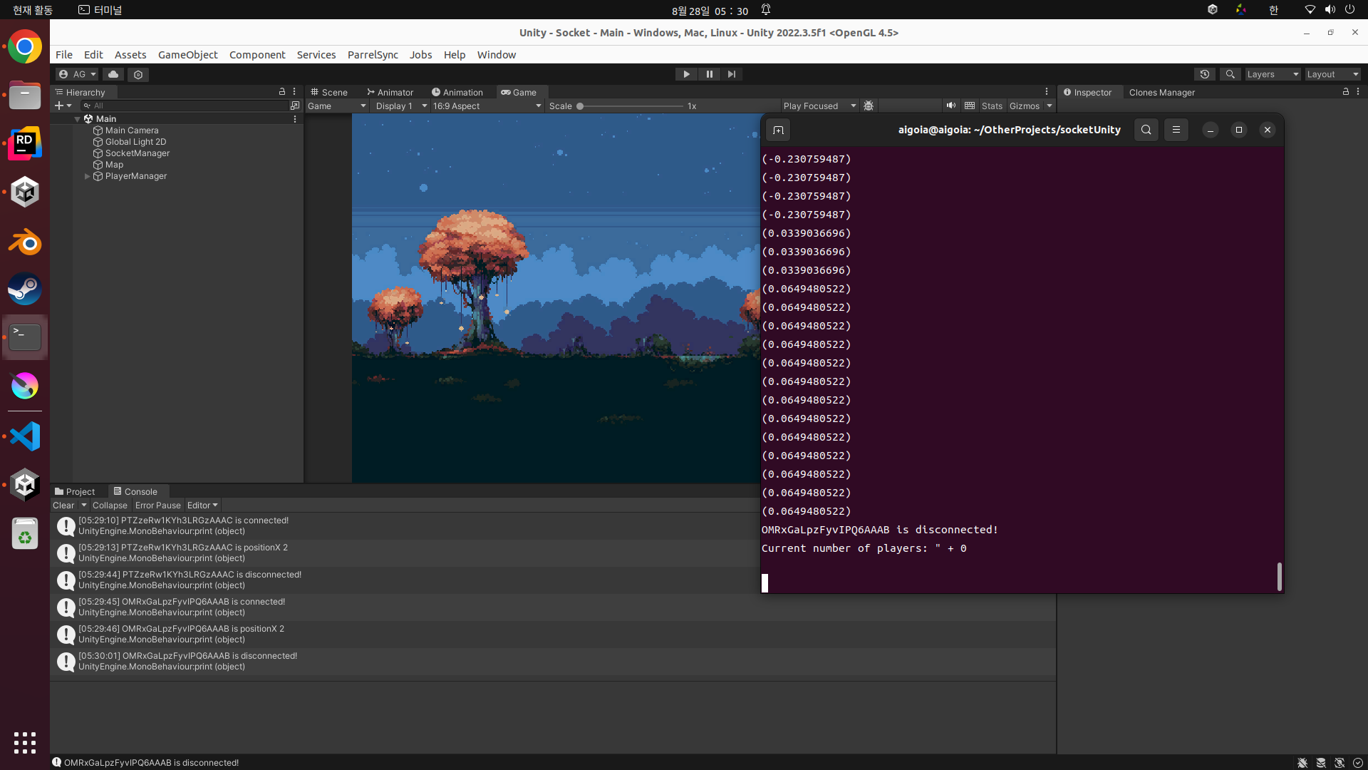The height and width of the screenshot is (770, 1368).
Task: Open the Game view mode dropdown
Action: click(337, 106)
